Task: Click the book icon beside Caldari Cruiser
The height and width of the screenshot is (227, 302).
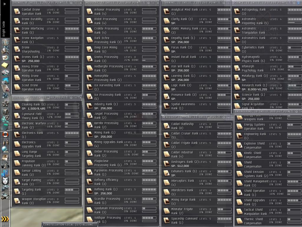Action: coord(166,135)
